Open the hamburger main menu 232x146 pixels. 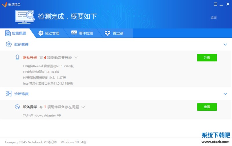pos(215,4)
